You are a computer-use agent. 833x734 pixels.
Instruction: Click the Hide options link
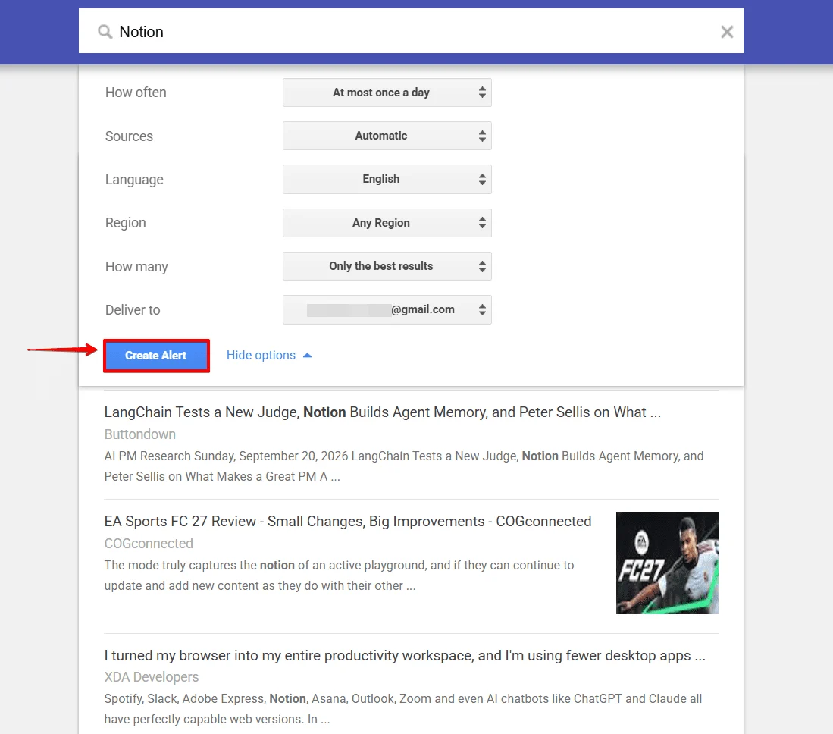pyautogui.click(x=261, y=355)
